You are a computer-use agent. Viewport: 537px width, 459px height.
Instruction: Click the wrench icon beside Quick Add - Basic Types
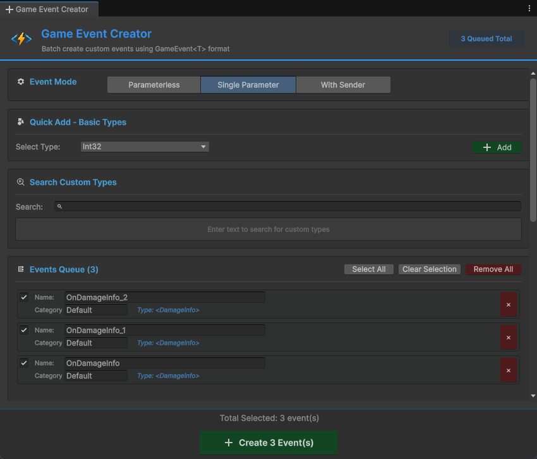[x=20, y=121]
